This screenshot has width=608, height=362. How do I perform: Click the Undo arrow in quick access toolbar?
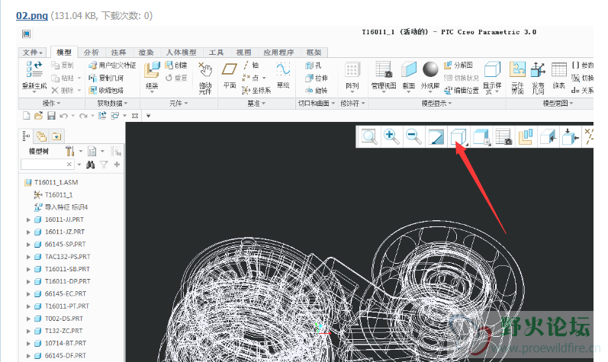tap(63, 116)
